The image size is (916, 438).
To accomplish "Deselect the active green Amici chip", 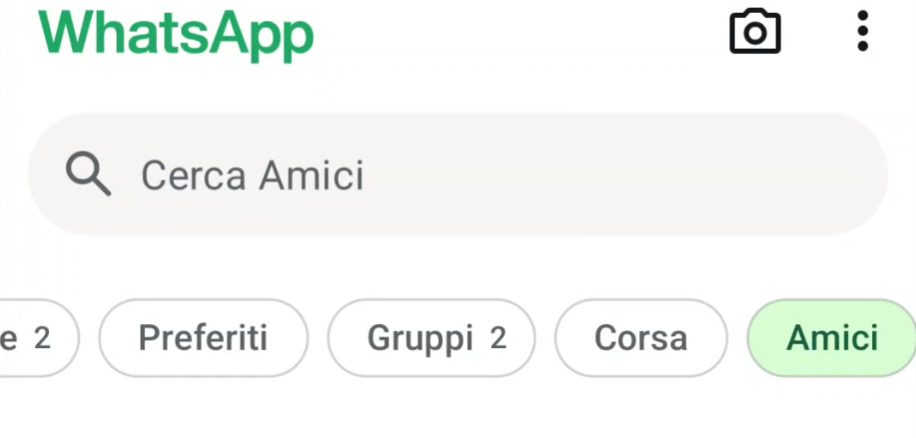I will [x=832, y=338].
